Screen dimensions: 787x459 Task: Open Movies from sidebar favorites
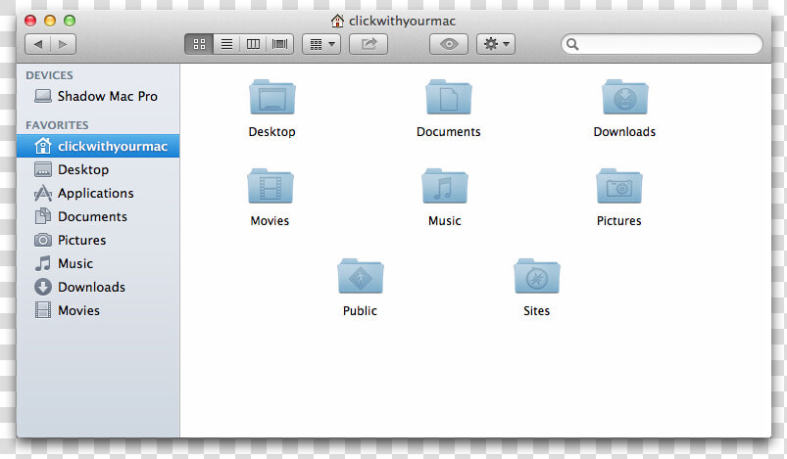[x=98, y=310]
